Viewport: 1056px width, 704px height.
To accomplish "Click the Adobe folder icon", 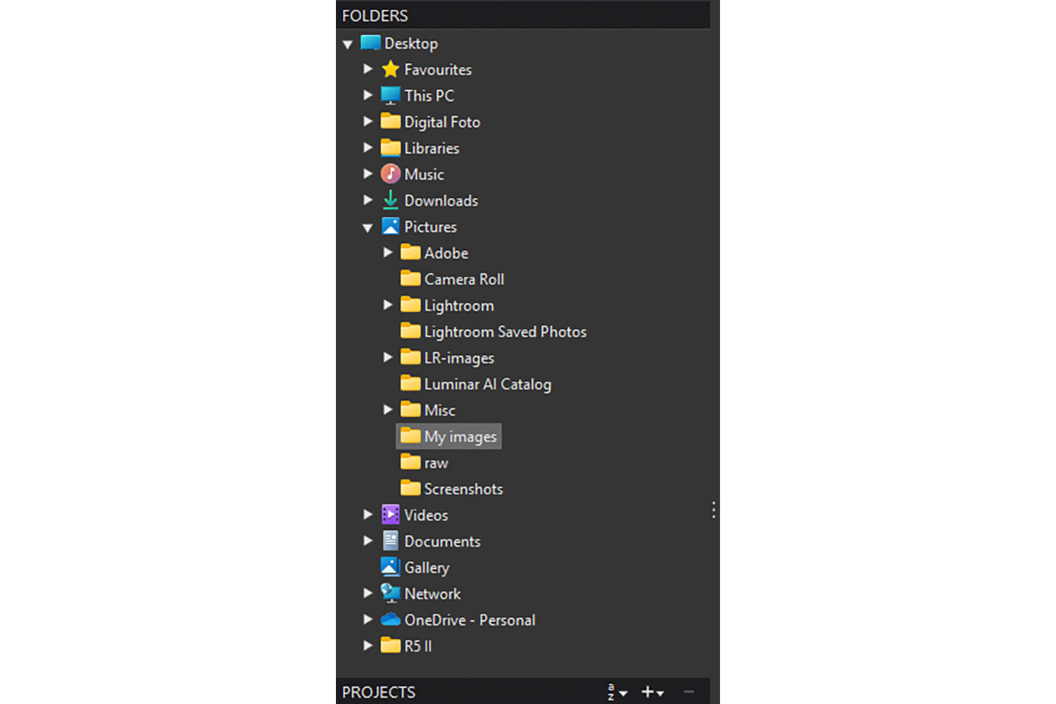I will (410, 252).
